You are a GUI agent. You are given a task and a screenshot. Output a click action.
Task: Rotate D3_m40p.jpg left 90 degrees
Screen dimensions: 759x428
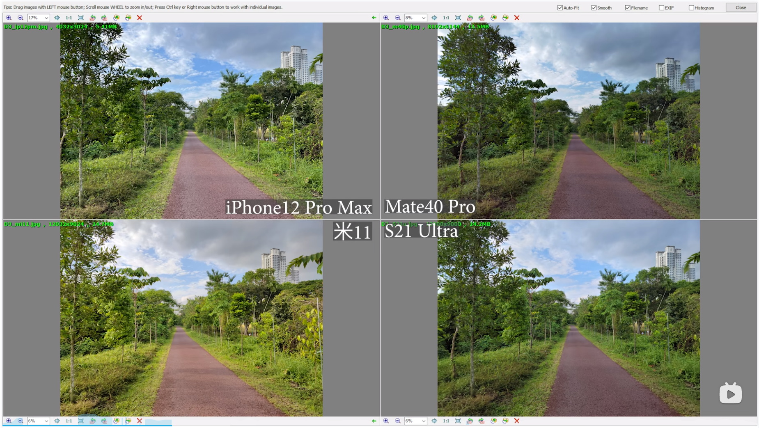[470, 18]
